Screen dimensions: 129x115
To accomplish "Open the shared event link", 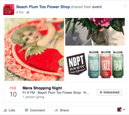I will click(x=97, y=7).
